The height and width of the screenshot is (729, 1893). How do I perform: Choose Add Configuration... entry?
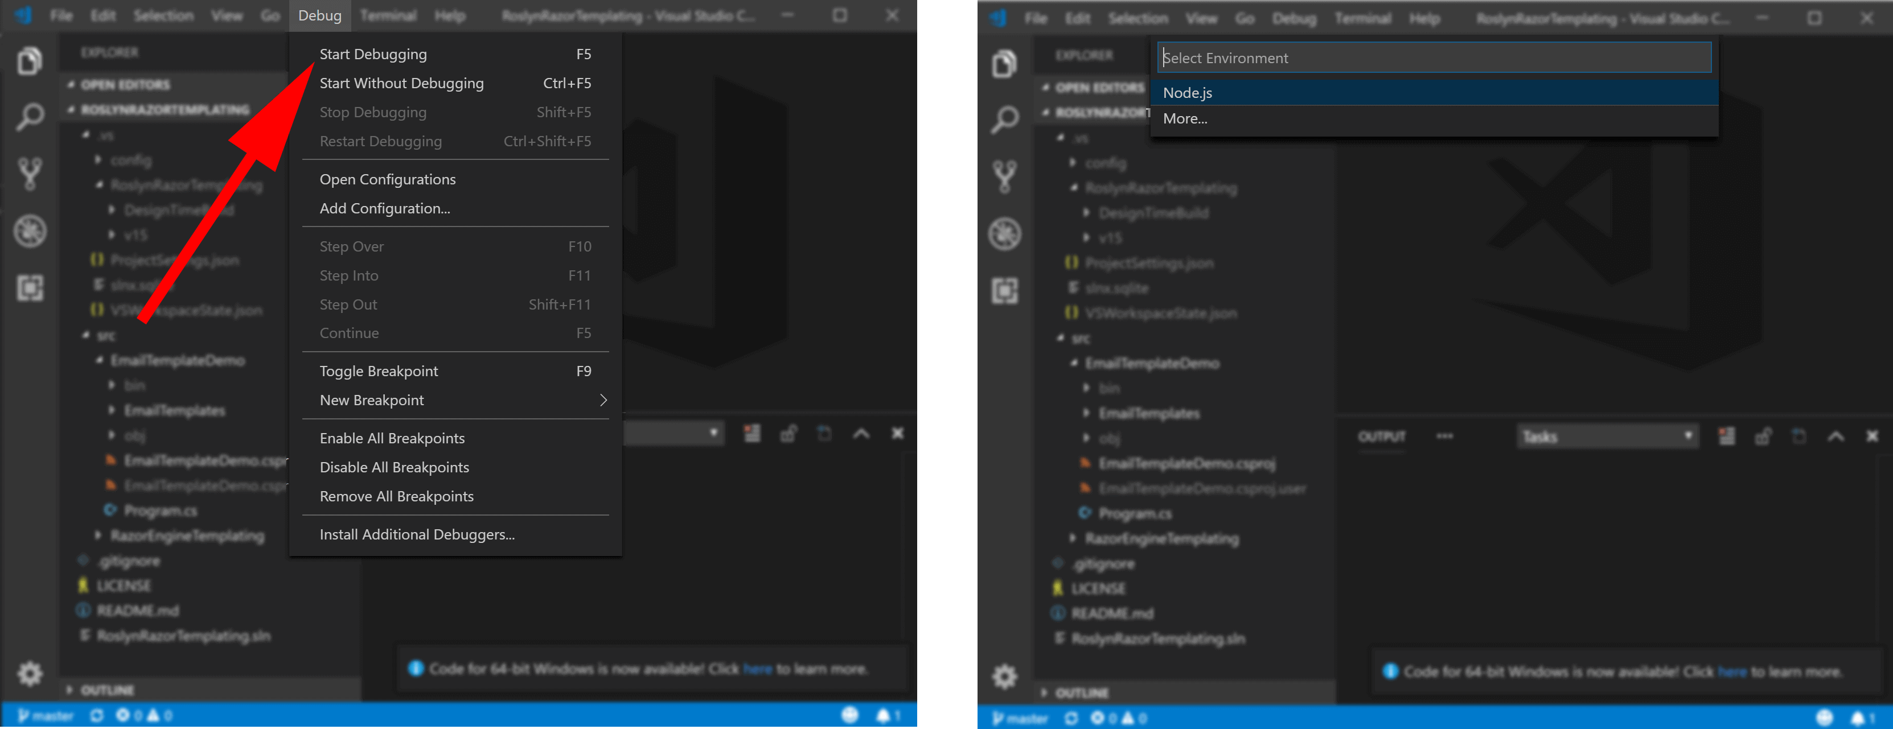click(x=455, y=209)
